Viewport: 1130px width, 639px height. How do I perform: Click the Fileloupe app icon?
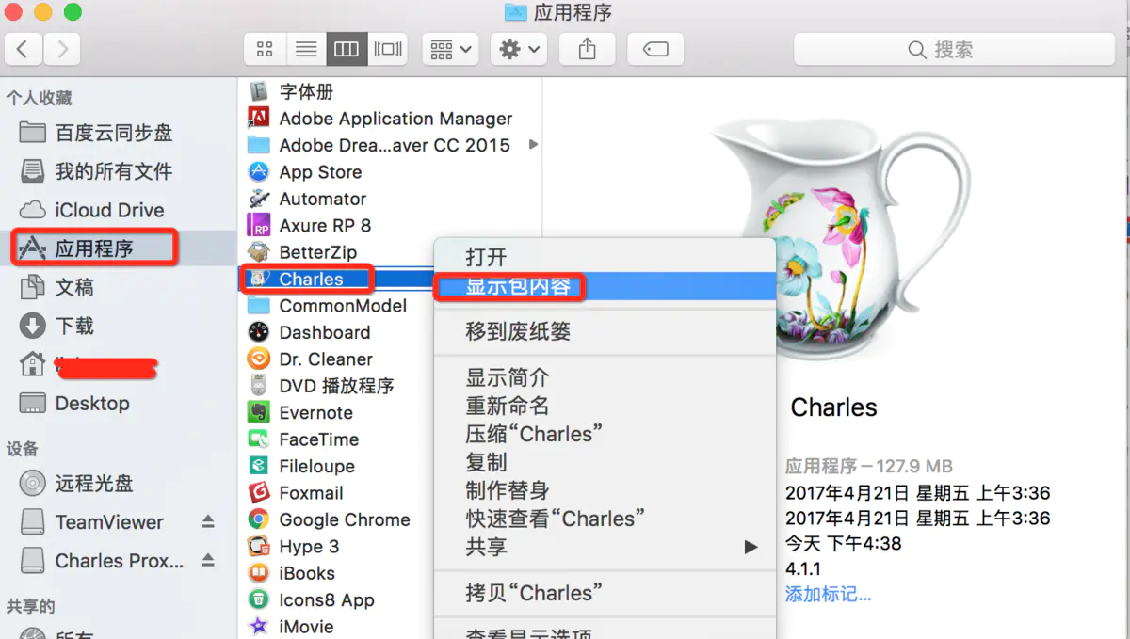pos(258,466)
